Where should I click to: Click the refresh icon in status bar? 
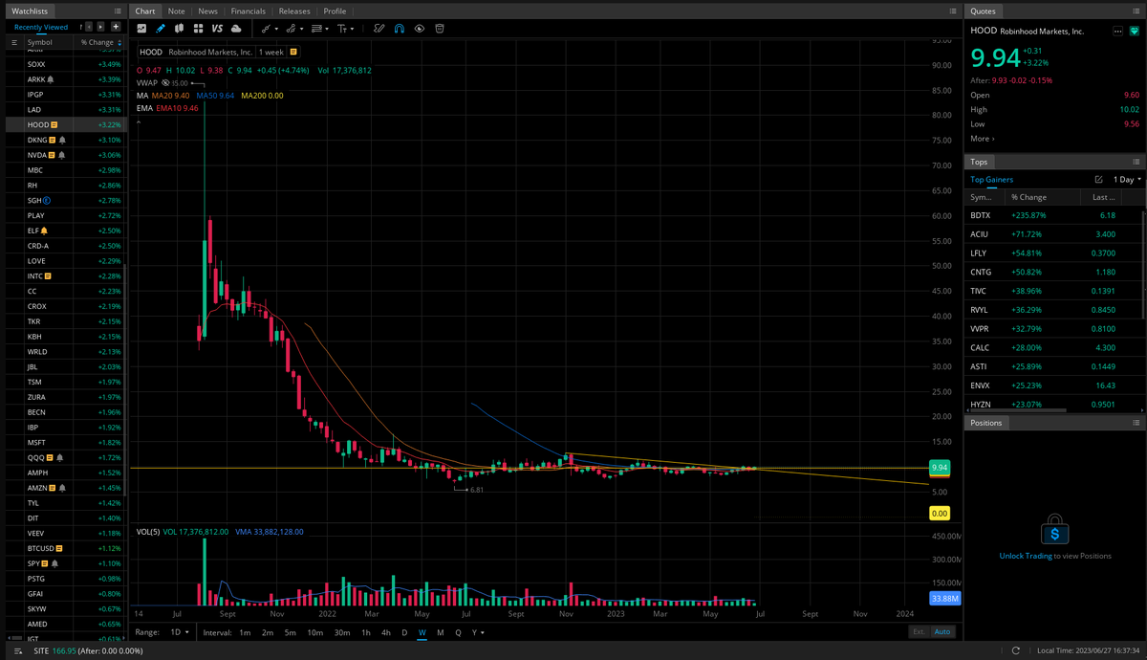(x=1015, y=650)
